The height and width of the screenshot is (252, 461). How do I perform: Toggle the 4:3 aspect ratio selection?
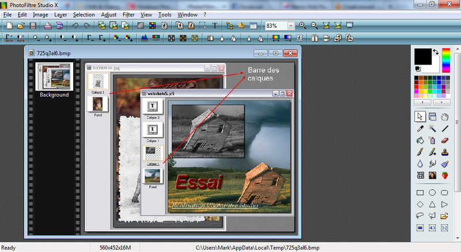432,228
